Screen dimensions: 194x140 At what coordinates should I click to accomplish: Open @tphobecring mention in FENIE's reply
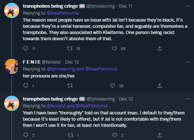(61, 69)
